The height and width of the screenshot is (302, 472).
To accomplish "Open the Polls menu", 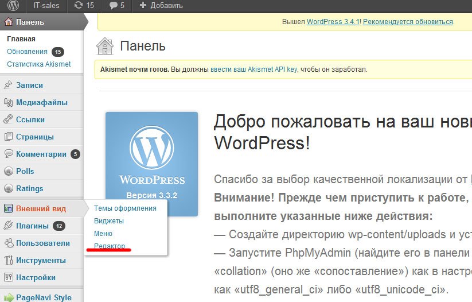I will (25, 171).
